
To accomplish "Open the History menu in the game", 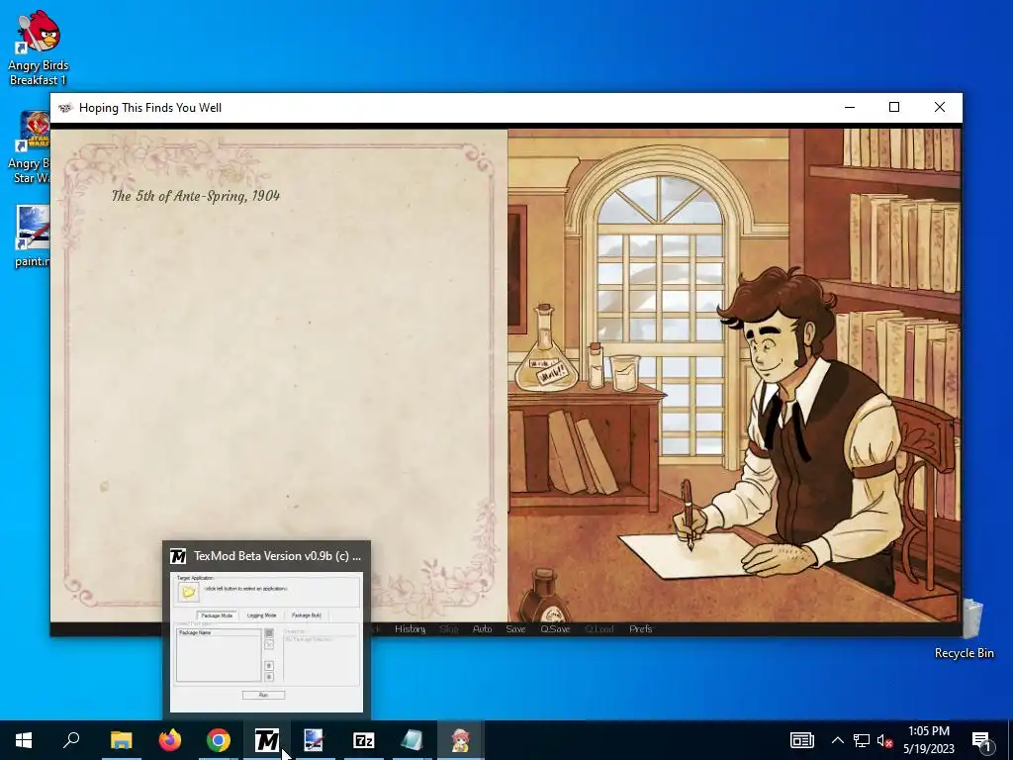I will [410, 628].
